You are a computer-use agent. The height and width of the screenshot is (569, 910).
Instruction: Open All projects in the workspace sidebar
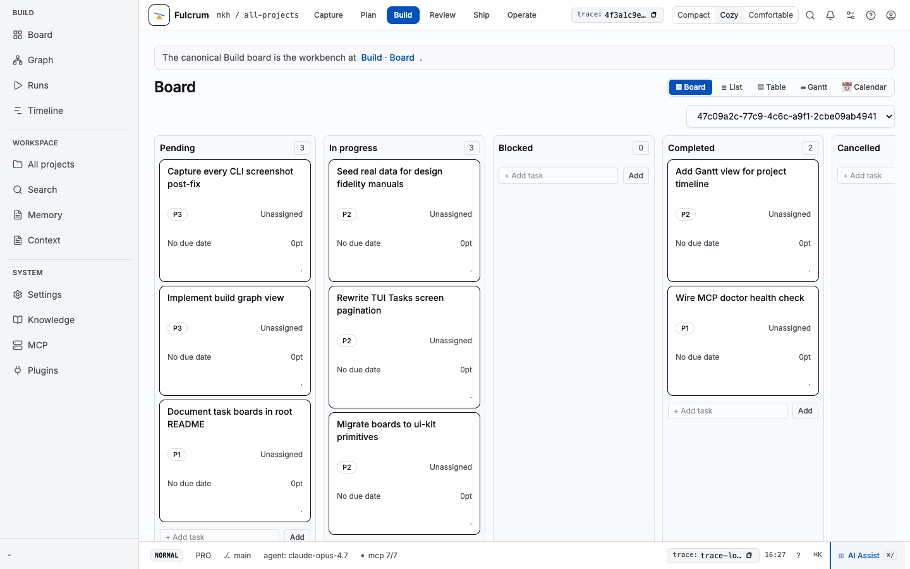tap(70, 164)
